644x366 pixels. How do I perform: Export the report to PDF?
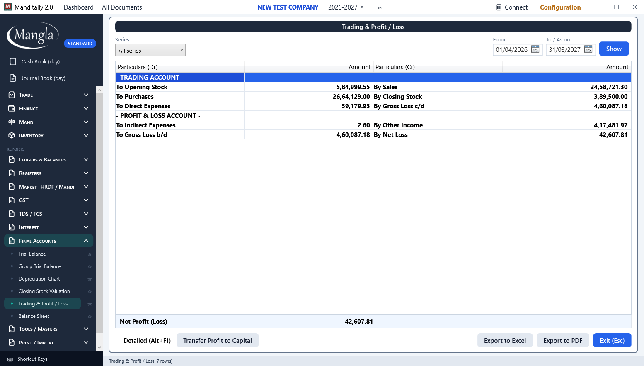[x=563, y=340]
